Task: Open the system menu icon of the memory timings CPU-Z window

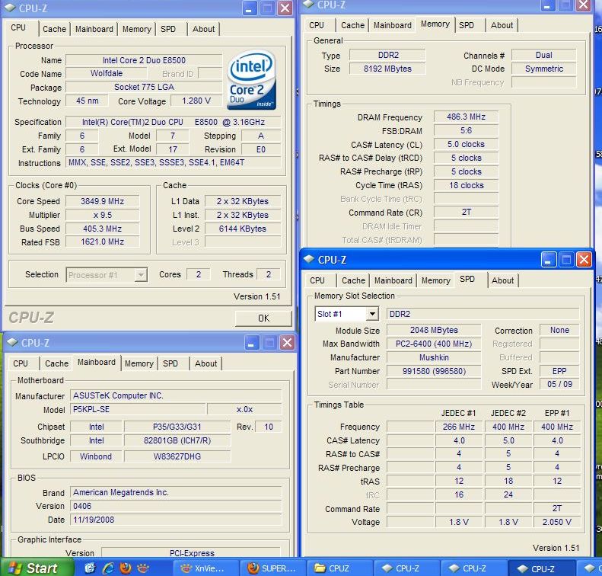Action: click(x=308, y=5)
